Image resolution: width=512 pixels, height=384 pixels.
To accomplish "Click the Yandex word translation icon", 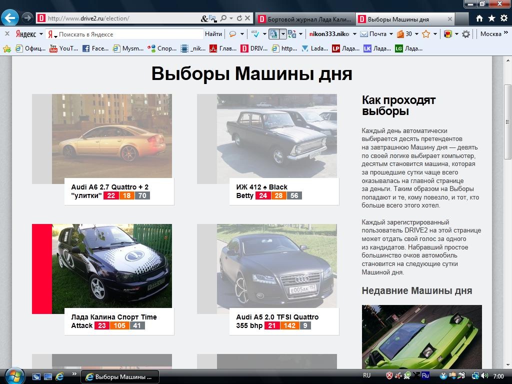I will pos(292,34).
